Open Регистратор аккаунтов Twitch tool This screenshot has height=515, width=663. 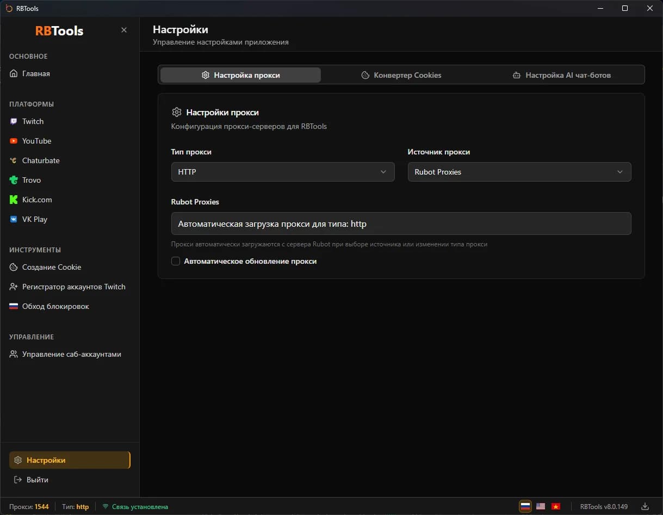tap(70, 287)
